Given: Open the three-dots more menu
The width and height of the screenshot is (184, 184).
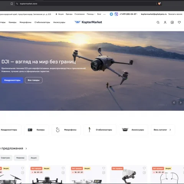Looking at the screenshot, I should pyautogui.click(x=104, y=14).
